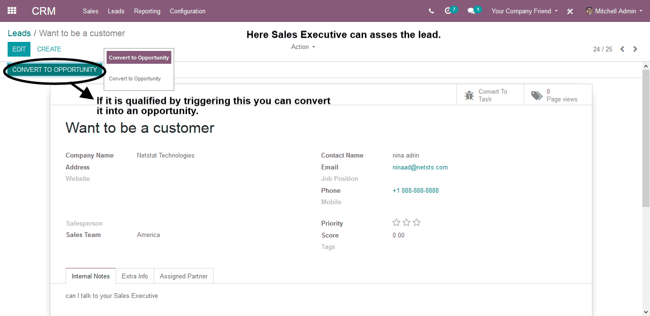Click the EDIT button
This screenshot has height=316, width=650.
(x=19, y=49)
